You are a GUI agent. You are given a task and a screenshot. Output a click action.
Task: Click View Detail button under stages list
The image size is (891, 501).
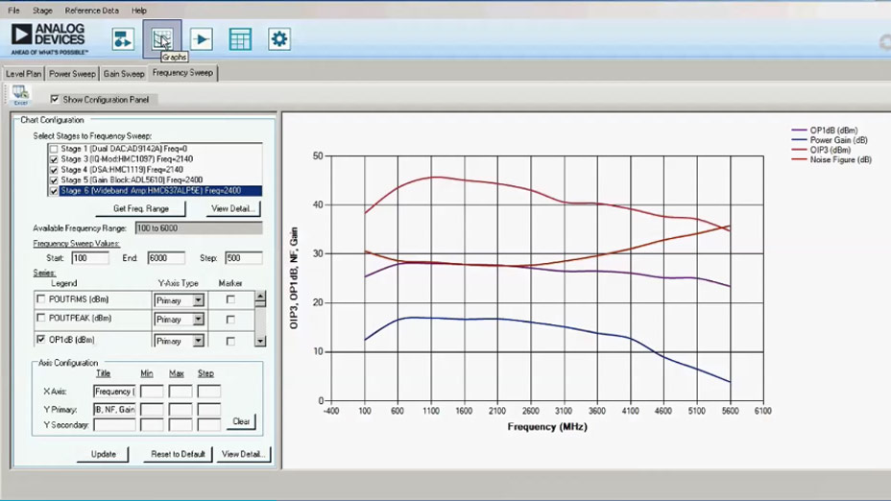pyautogui.click(x=233, y=208)
